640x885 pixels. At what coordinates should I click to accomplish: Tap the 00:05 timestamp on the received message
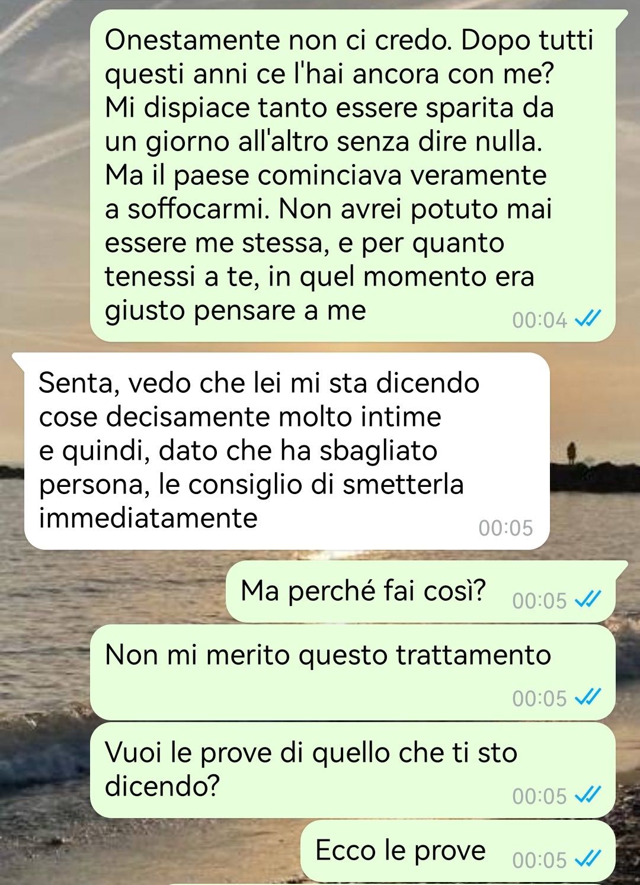tap(505, 528)
